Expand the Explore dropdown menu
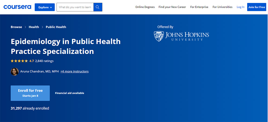 (x=45, y=7)
